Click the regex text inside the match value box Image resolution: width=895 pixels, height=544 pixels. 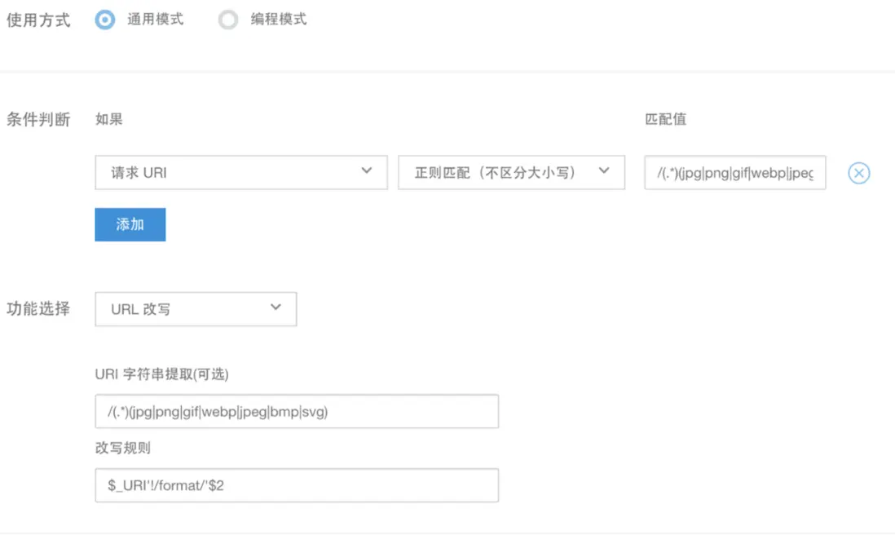731,172
